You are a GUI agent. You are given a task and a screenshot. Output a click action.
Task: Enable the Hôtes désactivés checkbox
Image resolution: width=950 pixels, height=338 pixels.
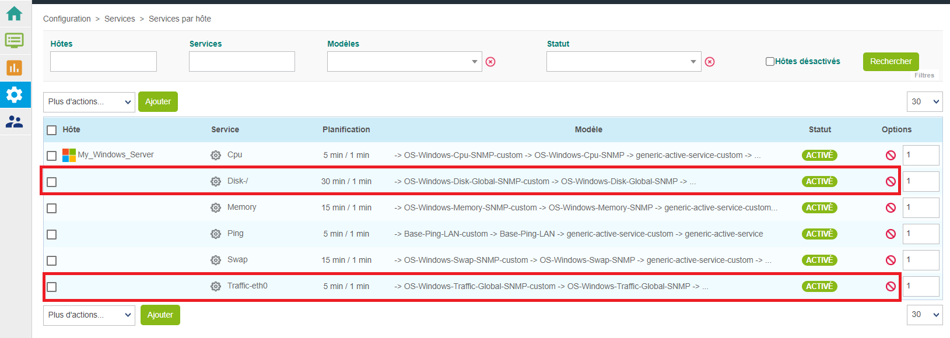pos(770,61)
